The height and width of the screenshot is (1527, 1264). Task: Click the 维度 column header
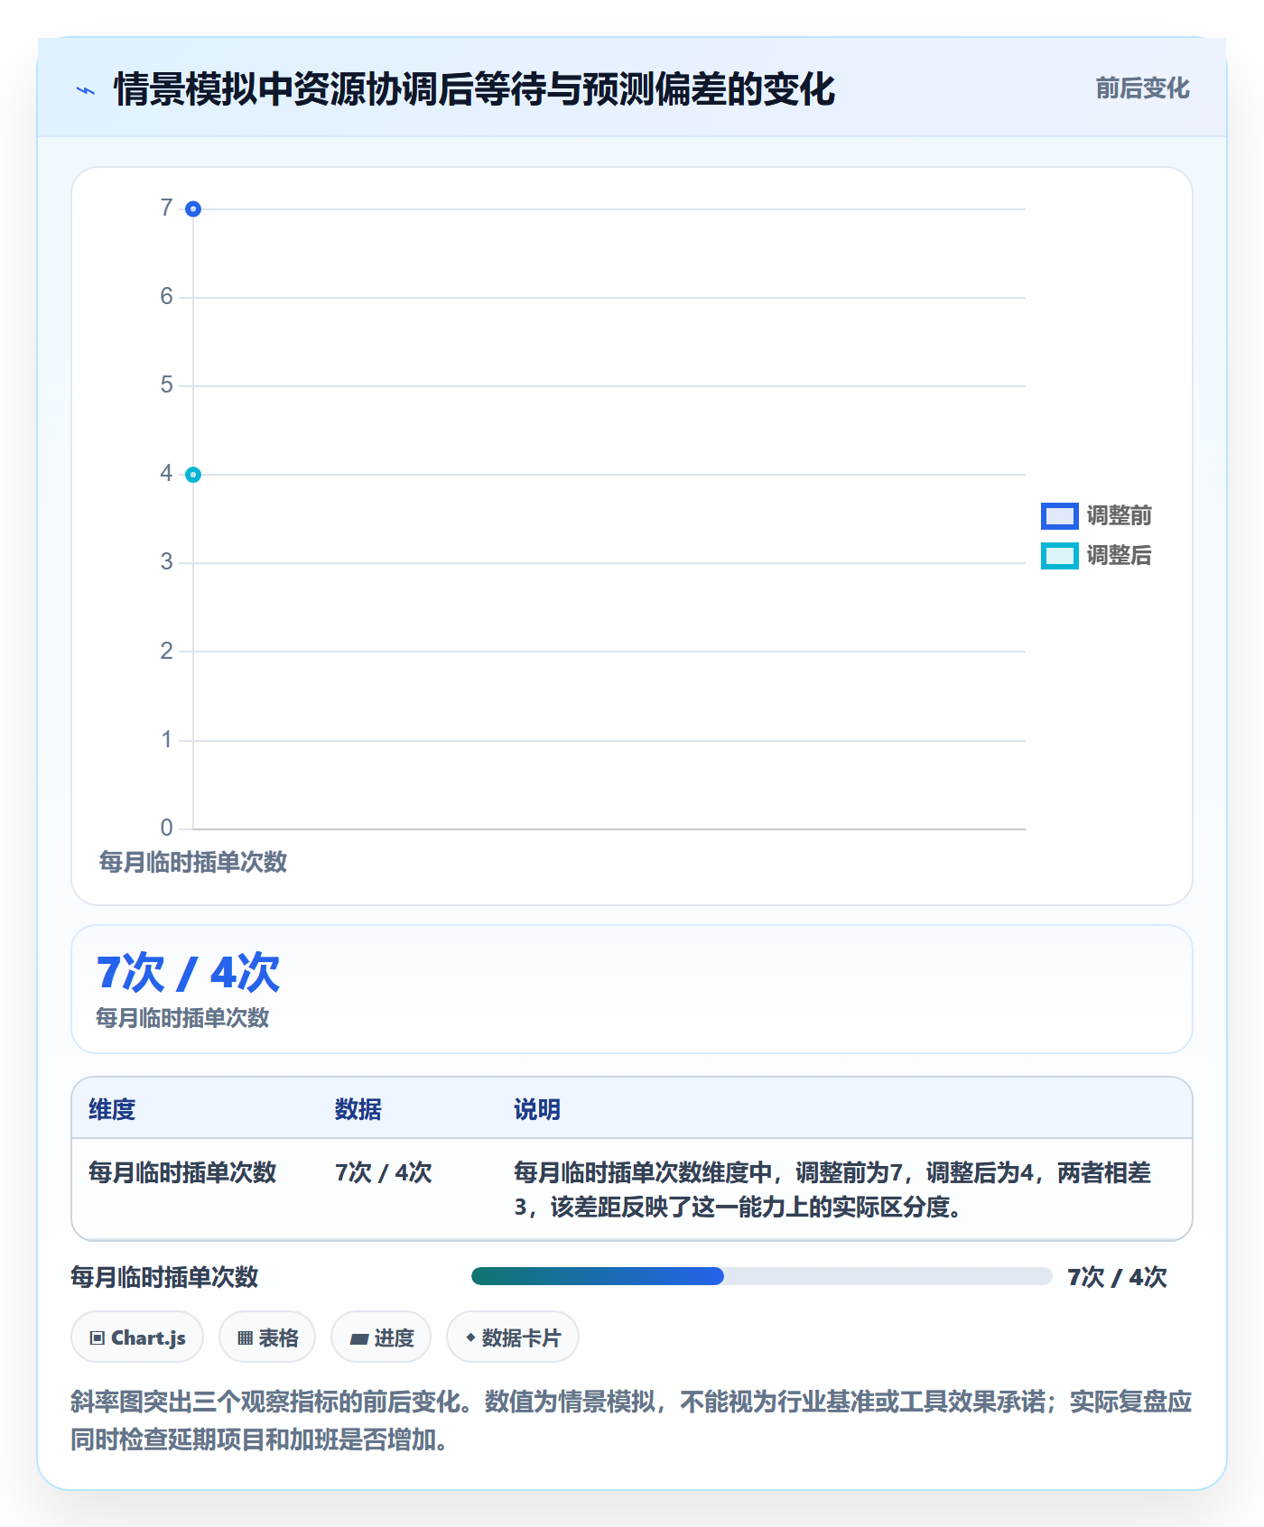[112, 1109]
